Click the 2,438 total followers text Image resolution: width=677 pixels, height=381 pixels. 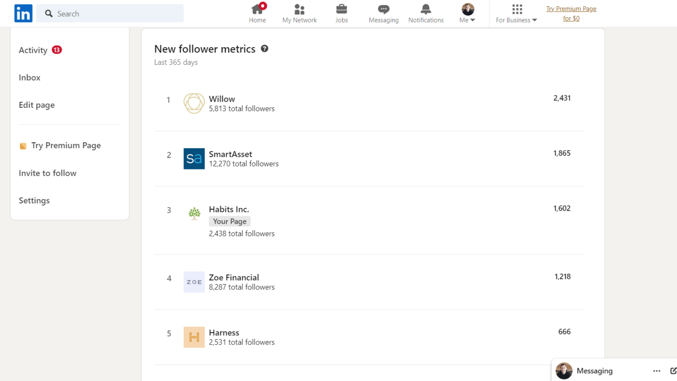[x=242, y=233]
